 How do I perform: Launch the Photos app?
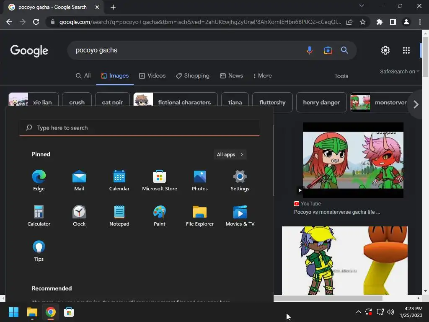pos(200,180)
